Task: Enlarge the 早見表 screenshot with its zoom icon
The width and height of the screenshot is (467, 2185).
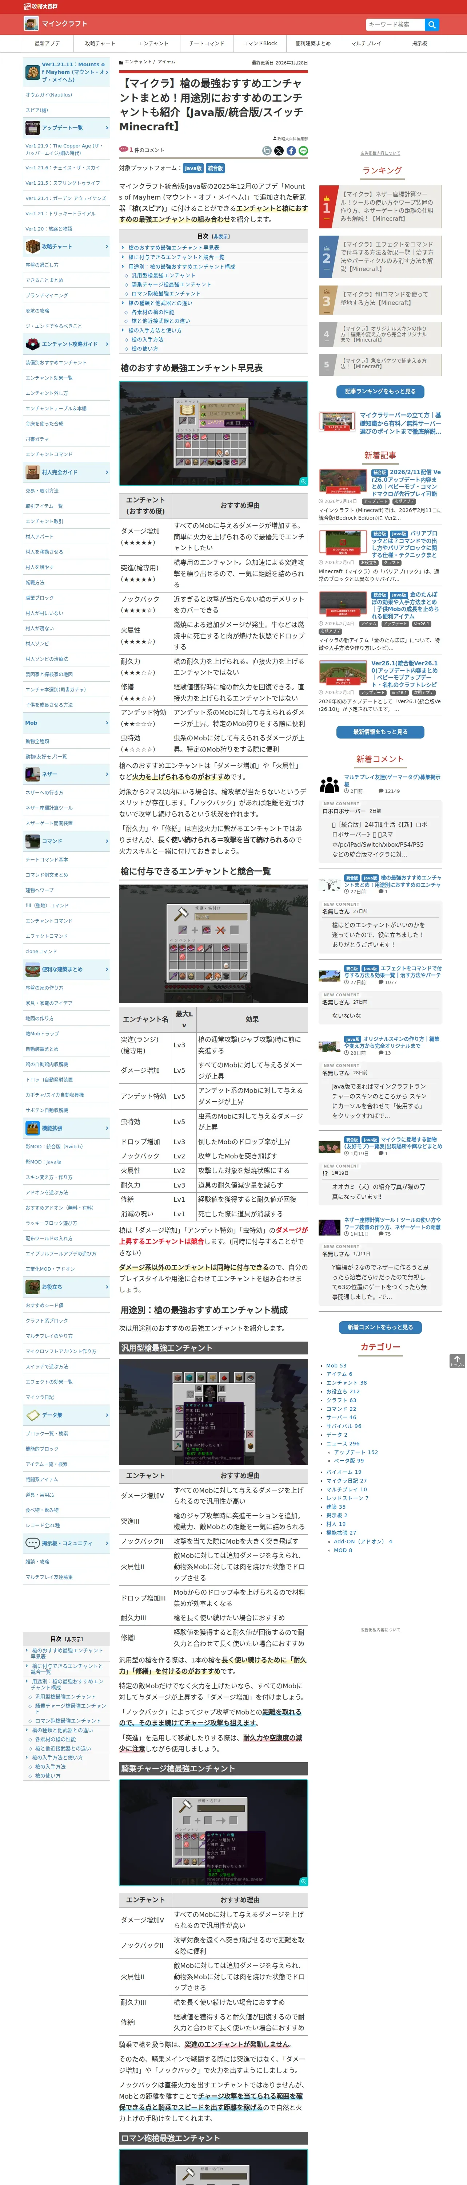Action: pos(303,481)
